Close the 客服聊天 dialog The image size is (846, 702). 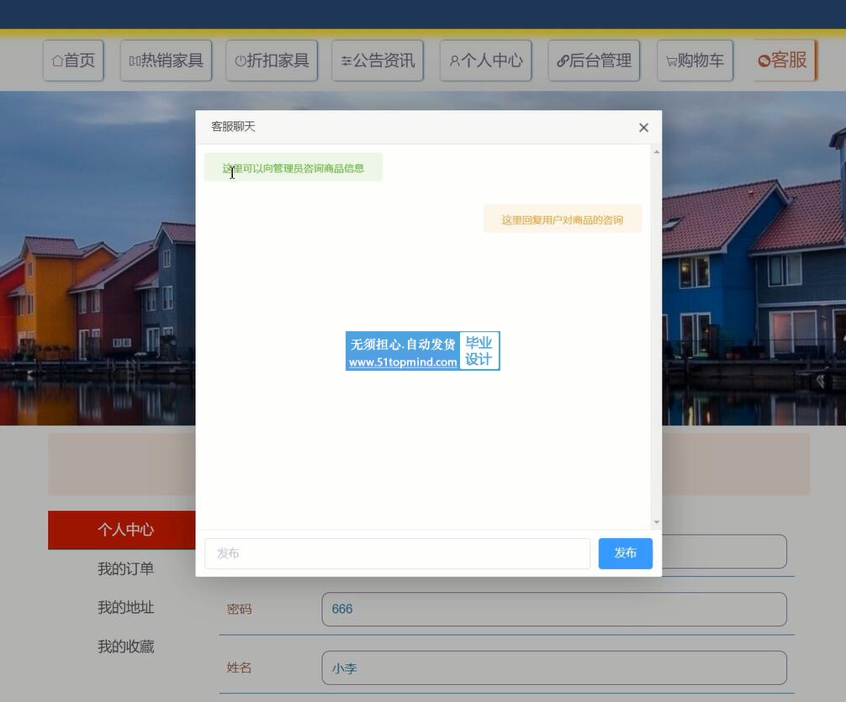click(643, 127)
